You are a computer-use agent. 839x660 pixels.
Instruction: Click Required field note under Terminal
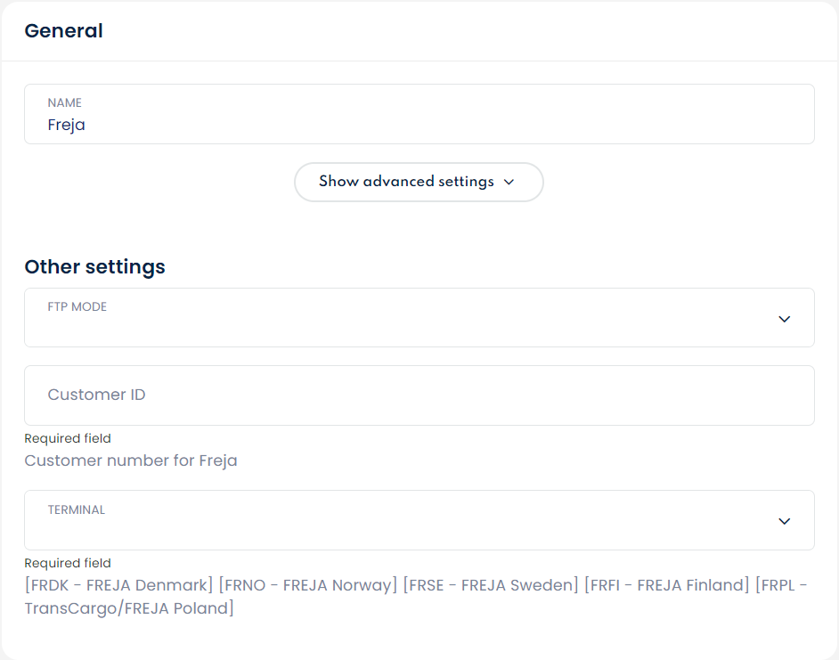[x=68, y=563]
